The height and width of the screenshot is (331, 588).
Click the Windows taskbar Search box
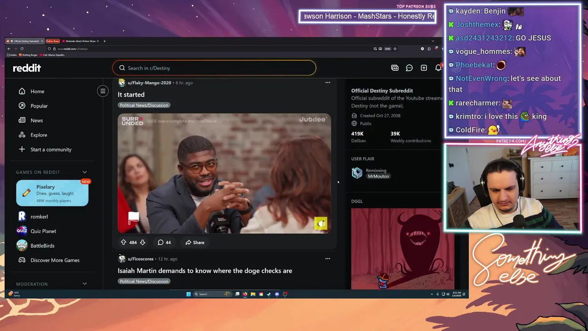(x=212, y=294)
